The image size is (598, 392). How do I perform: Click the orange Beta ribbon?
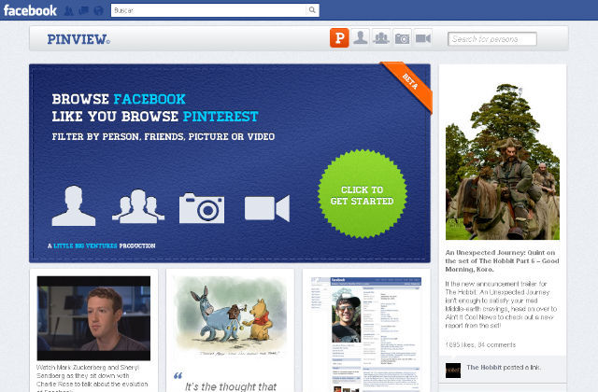coord(409,85)
